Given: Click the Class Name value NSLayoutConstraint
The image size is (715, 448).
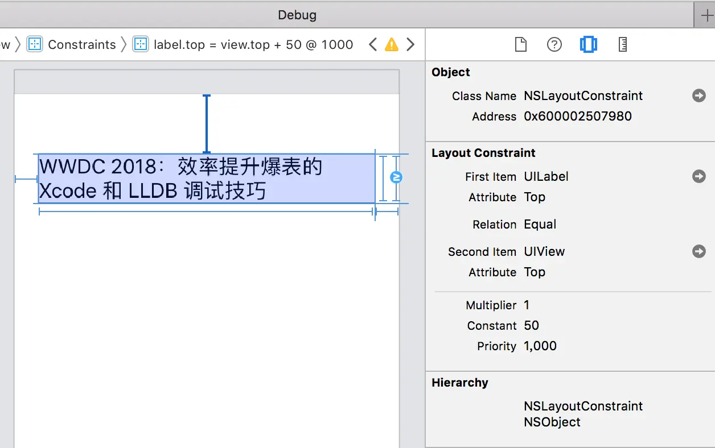Looking at the screenshot, I should pos(583,96).
